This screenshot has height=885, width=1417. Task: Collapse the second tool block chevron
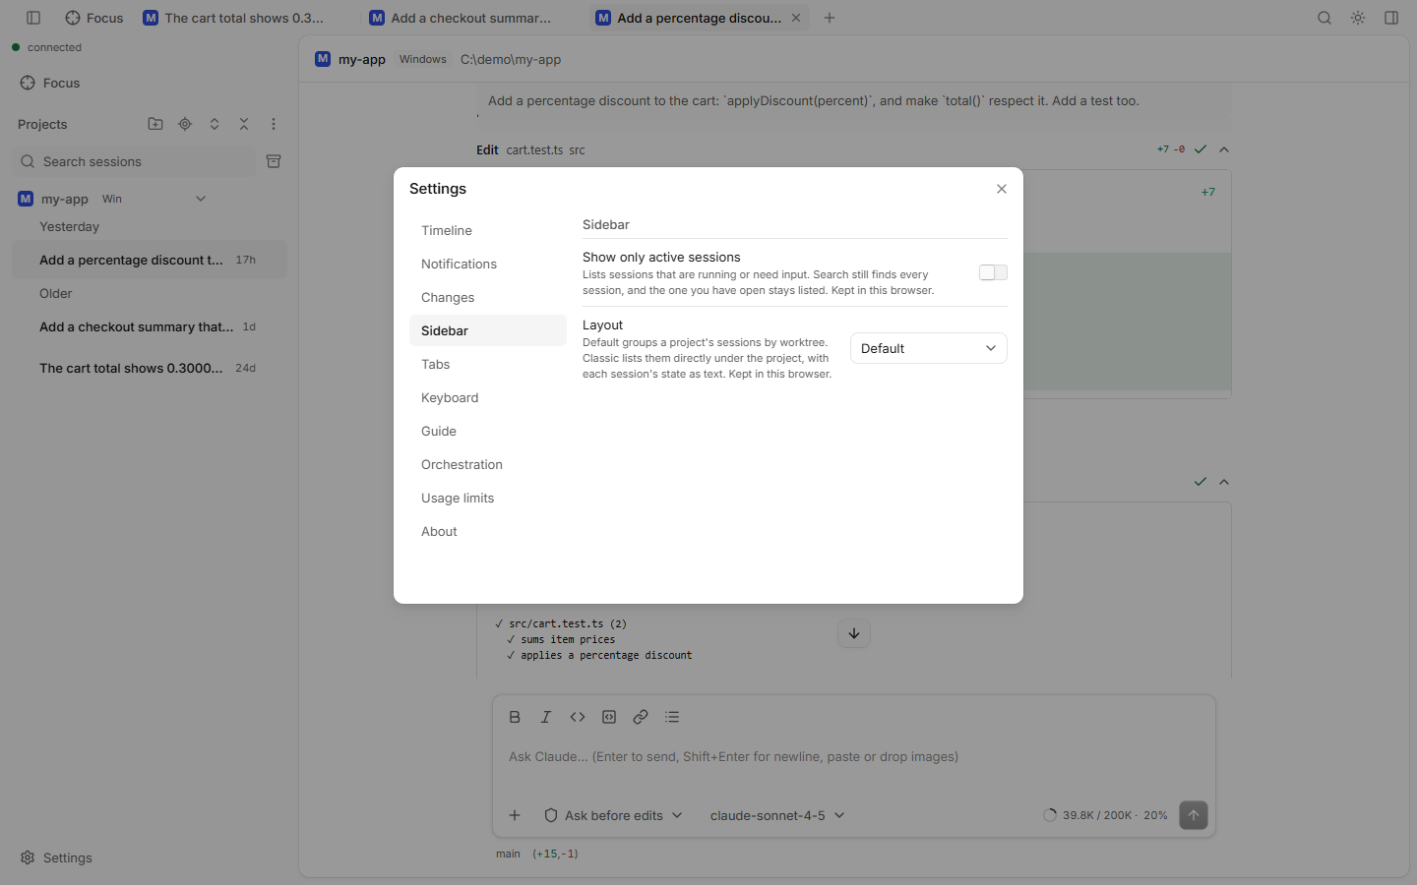[x=1224, y=482]
